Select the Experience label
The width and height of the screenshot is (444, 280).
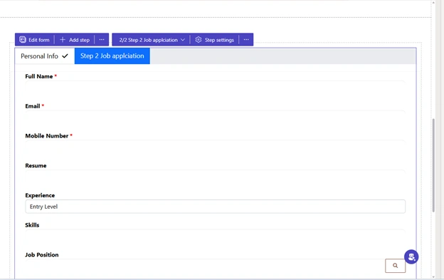(x=40, y=195)
